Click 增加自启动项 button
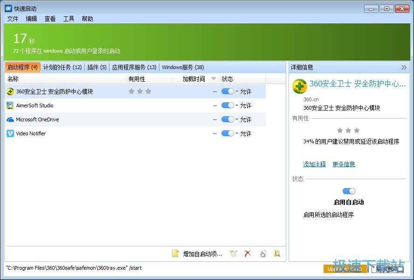The height and width of the screenshot is (280, 414). click(197, 254)
